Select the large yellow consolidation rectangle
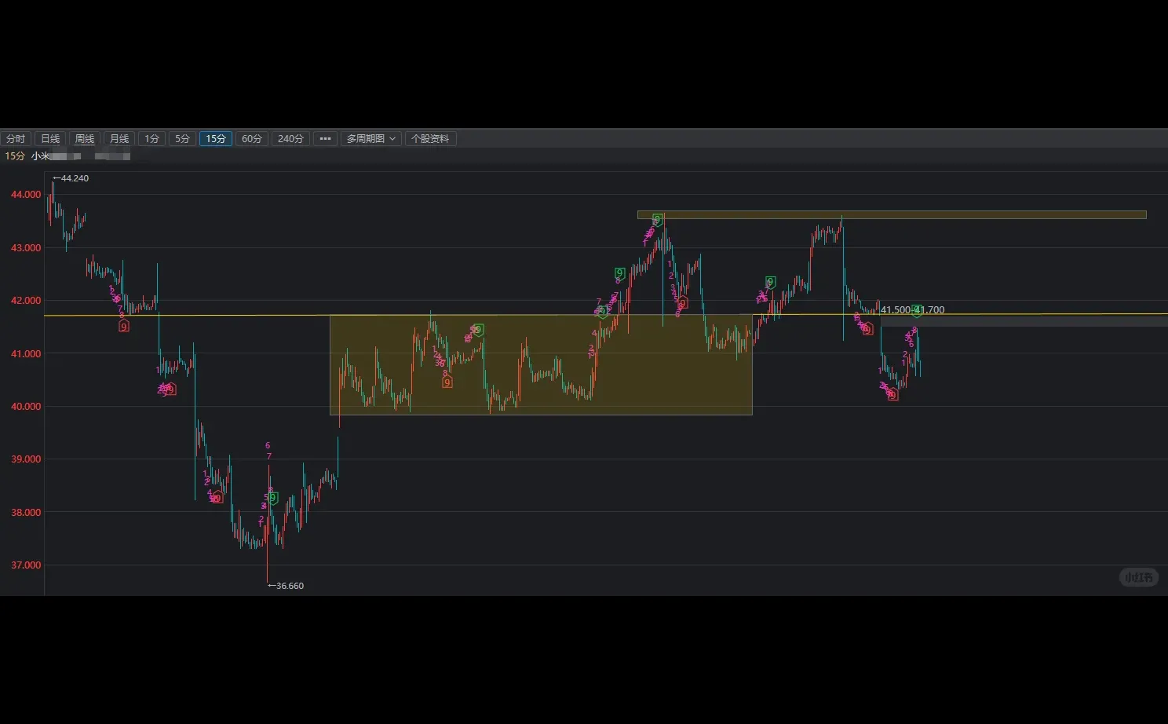The image size is (1168, 724). point(541,365)
